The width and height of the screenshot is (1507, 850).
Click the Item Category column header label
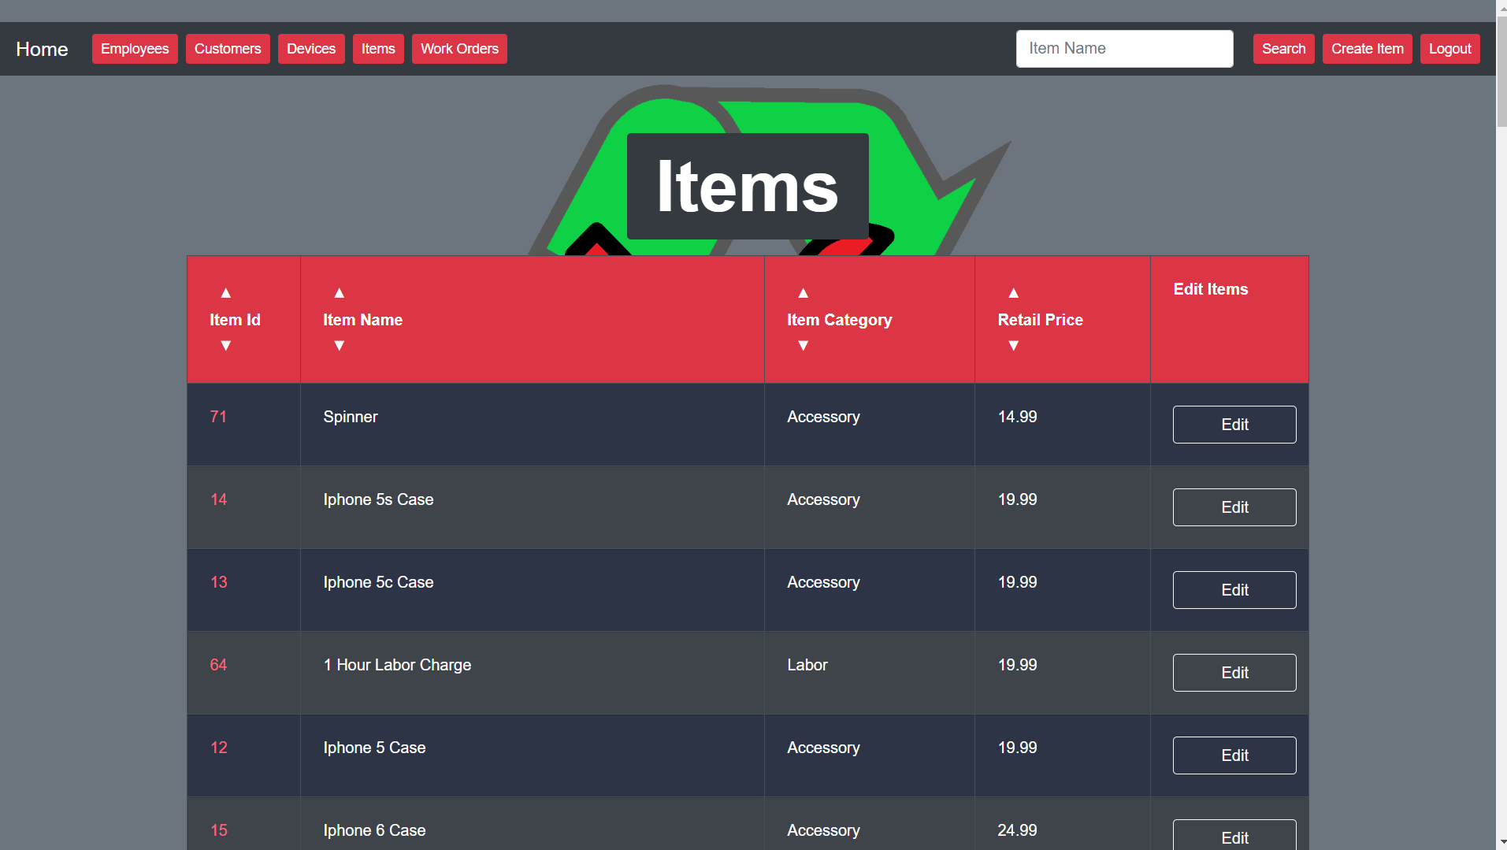839,320
